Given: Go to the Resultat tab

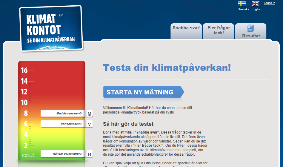Looking at the screenshot, I should coord(251,31).
